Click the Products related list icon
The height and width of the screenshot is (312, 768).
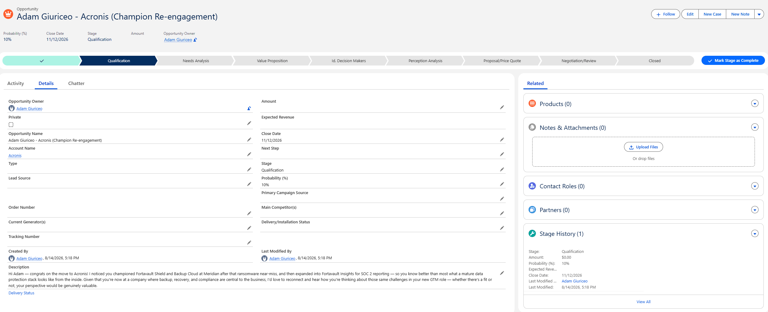(532, 104)
